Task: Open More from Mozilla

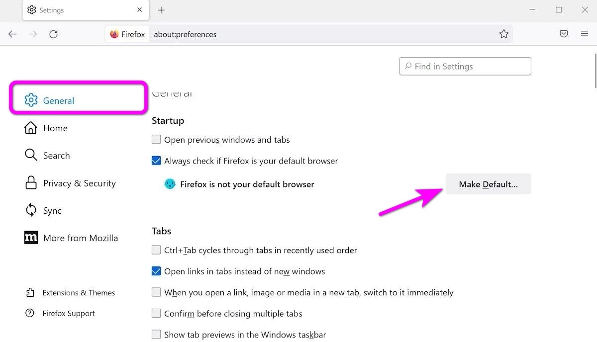Action: (80, 238)
